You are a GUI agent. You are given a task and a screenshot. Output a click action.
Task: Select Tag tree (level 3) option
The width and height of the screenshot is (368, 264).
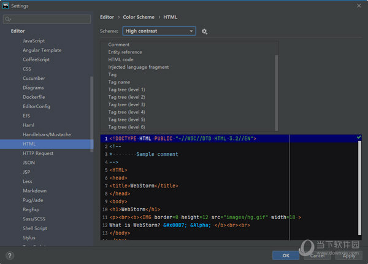[126, 105]
